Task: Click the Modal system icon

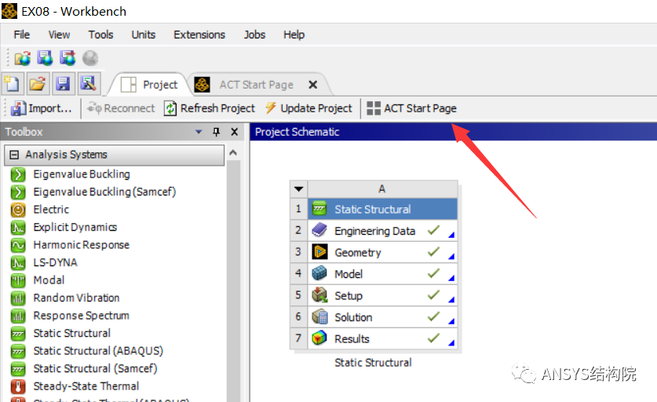Action: [x=18, y=280]
